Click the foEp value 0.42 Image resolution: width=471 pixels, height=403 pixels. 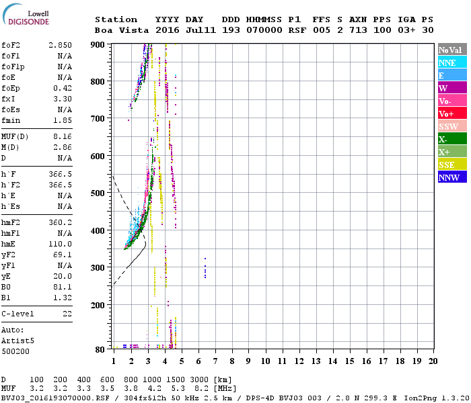pos(63,88)
